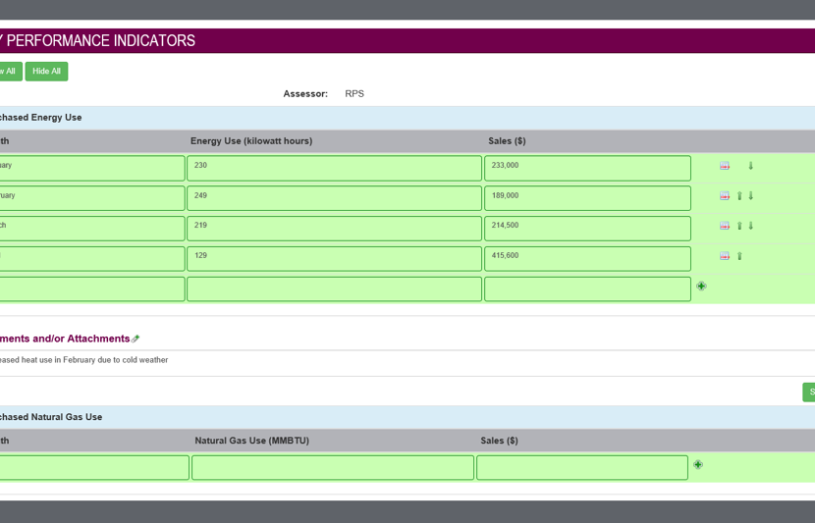
Task: Click the partially visible Show All button
Action: pyautogui.click(x=8, y=72)
